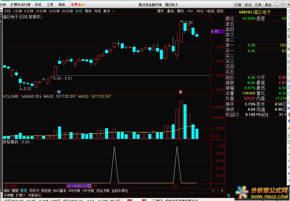Open the 复权 options
Screen dimensions: 290x201
[x=160, y=11]
